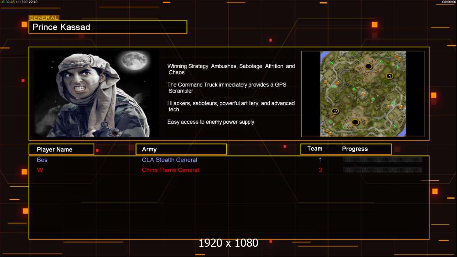Screen dimensions: 457x257
Task: Select player name W
Action: pyautogui.click(x=40, y=170)
